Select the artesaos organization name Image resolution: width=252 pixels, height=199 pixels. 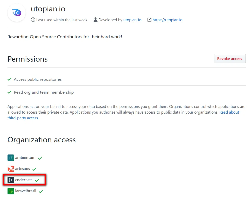pos(23,169)
